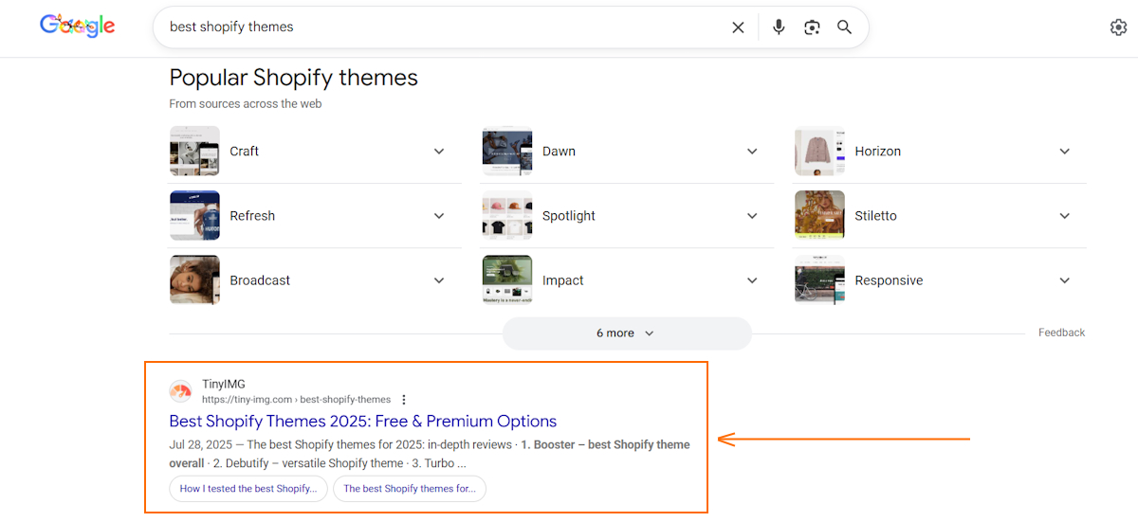
Task: Expand the Stiletto theme chevron
Action: pos(1064,216)
